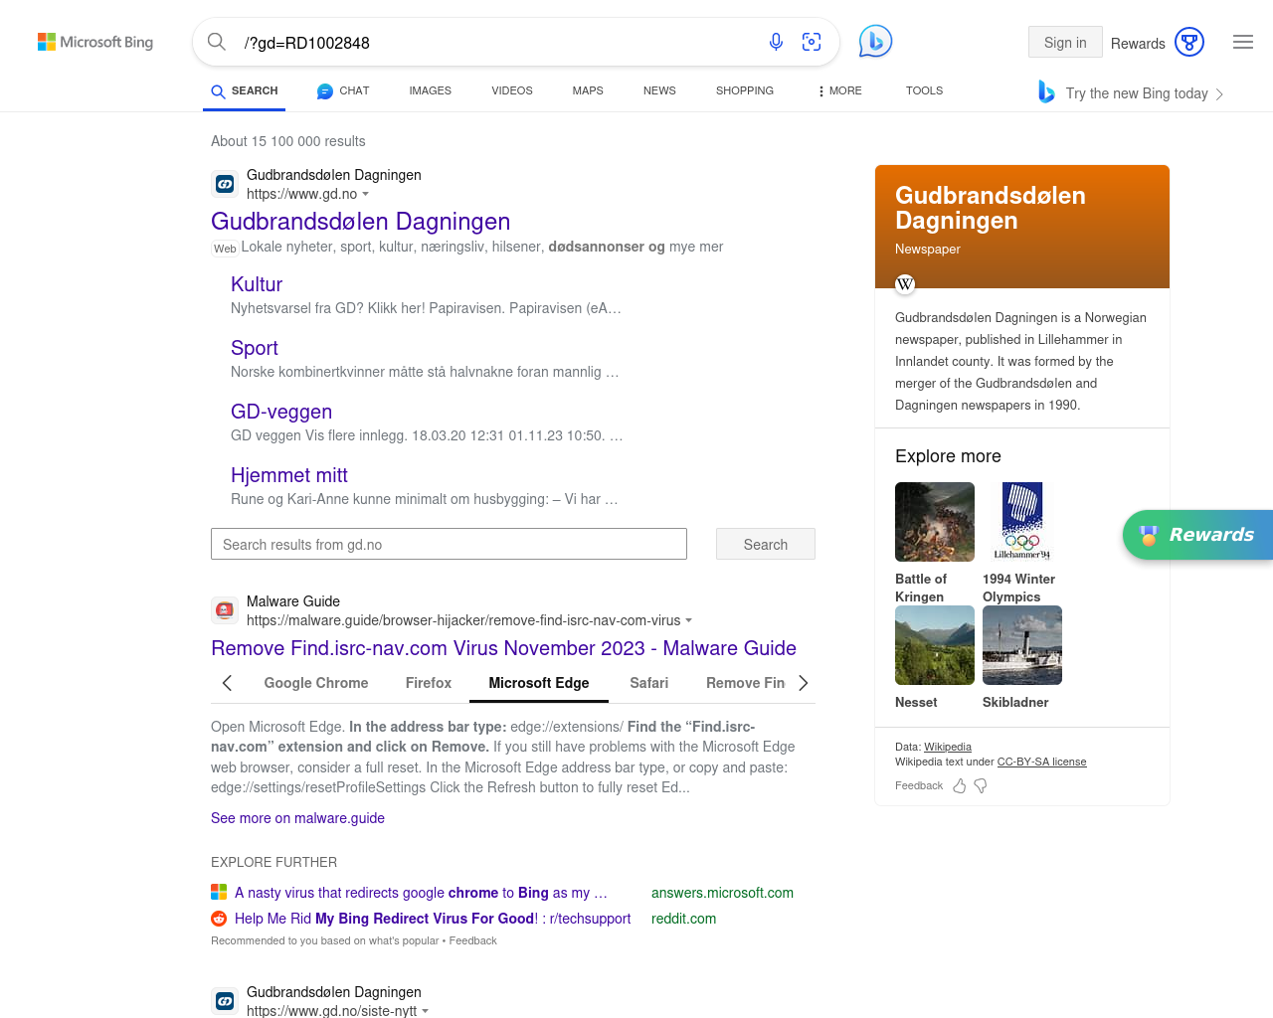Open the Gudbrandsdølen Dagningen result title

(360, 222)
